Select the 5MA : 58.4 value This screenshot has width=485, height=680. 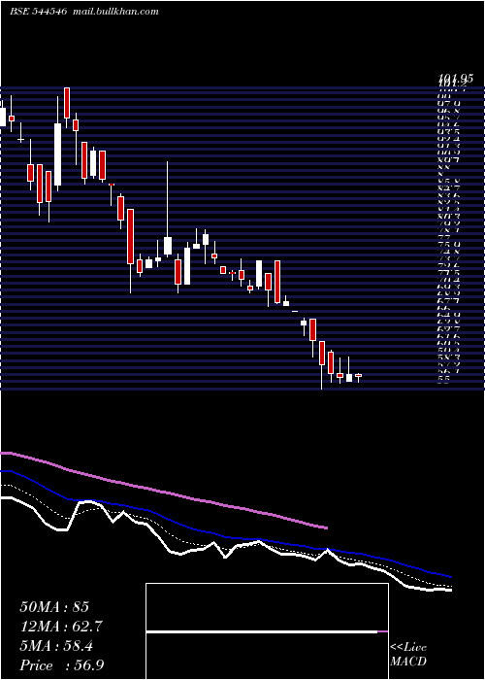point(56,646)
